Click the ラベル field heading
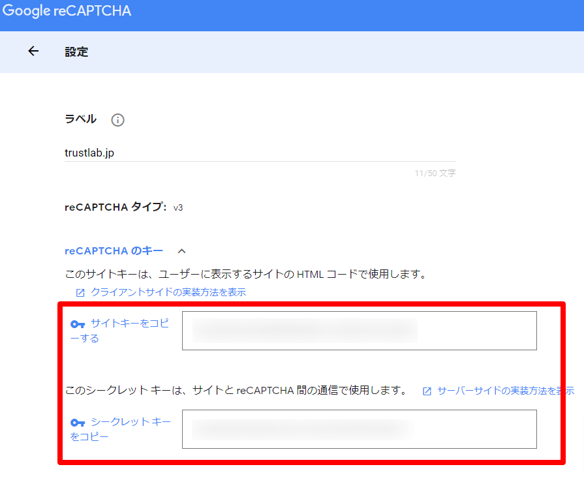The image size is (584, 484). (x=80, y=119)
